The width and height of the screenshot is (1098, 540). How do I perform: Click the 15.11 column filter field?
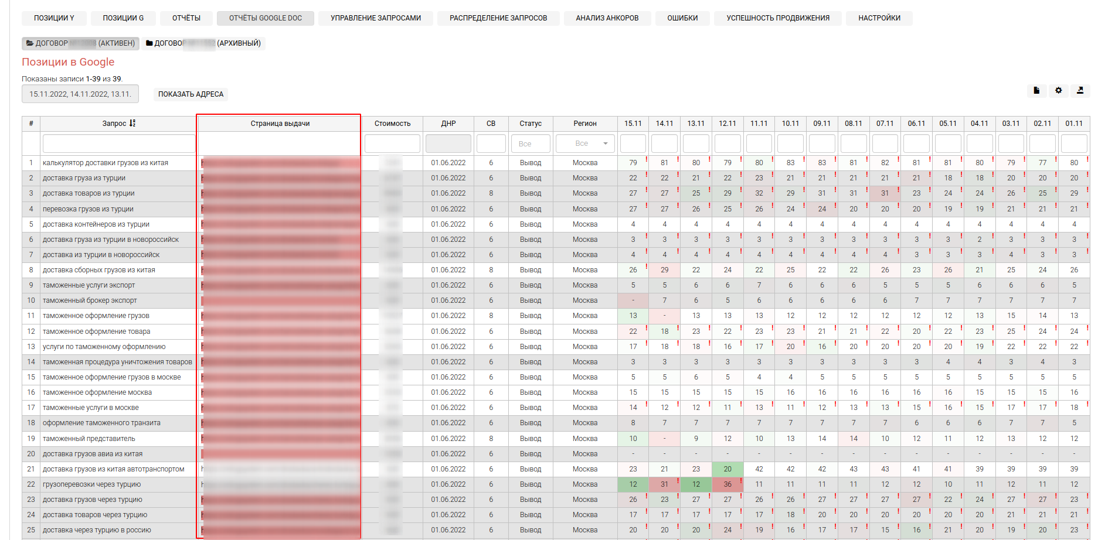[633, 143]
